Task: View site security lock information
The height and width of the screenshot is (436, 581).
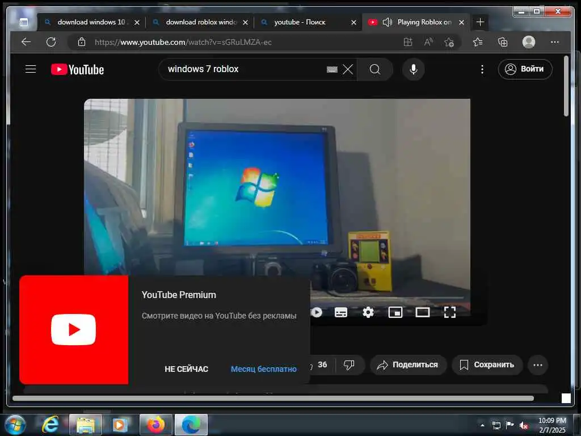Action: tap(82, 42)
